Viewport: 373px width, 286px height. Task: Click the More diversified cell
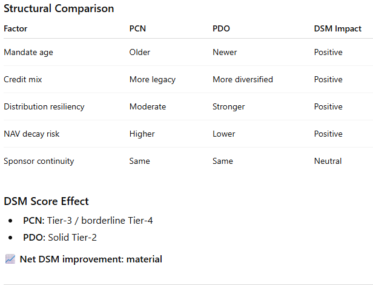[243, 80]
